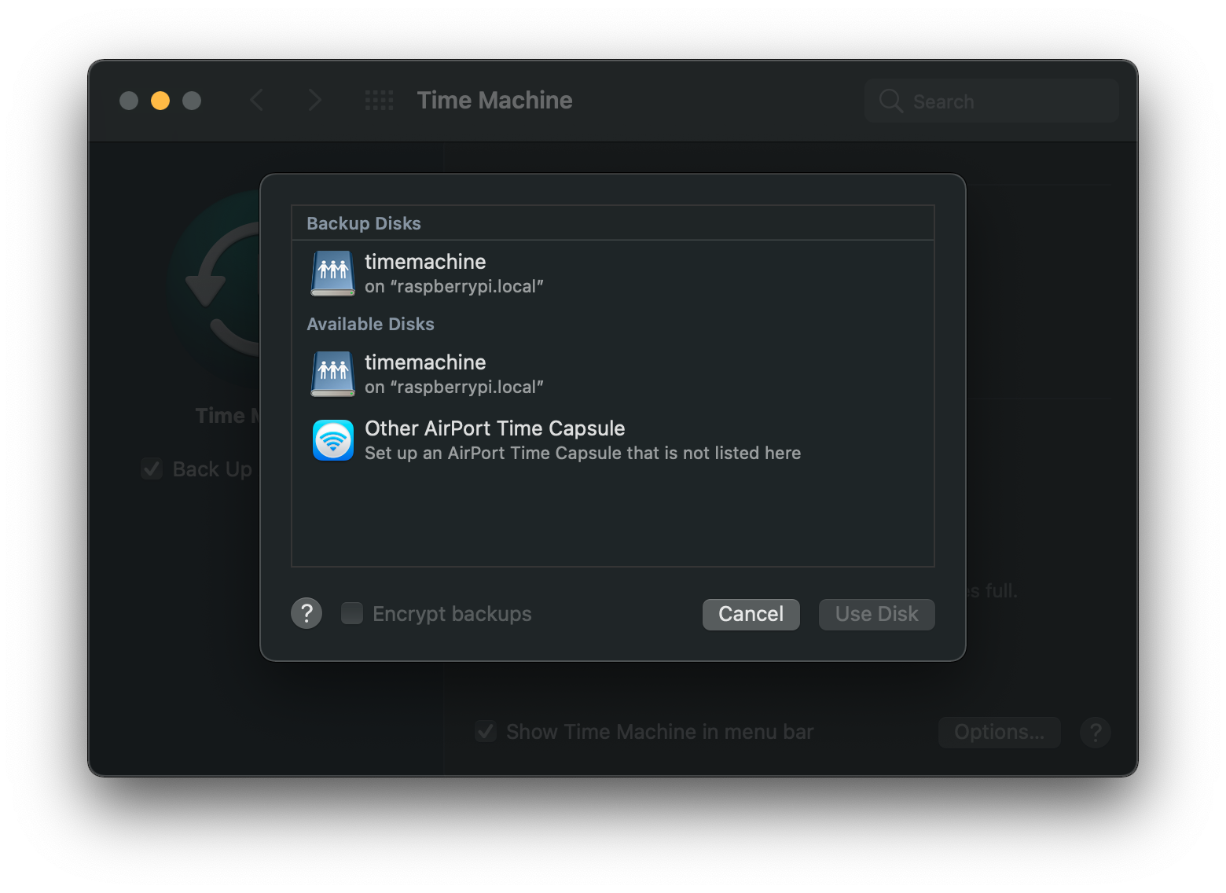Select timemachine under Backup Disks
Screen dimensions: 1226x893
[x=613, y=274]
